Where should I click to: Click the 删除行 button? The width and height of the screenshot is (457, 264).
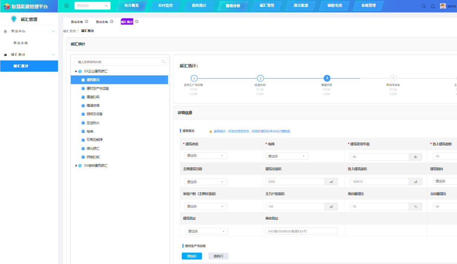point(218,256)
